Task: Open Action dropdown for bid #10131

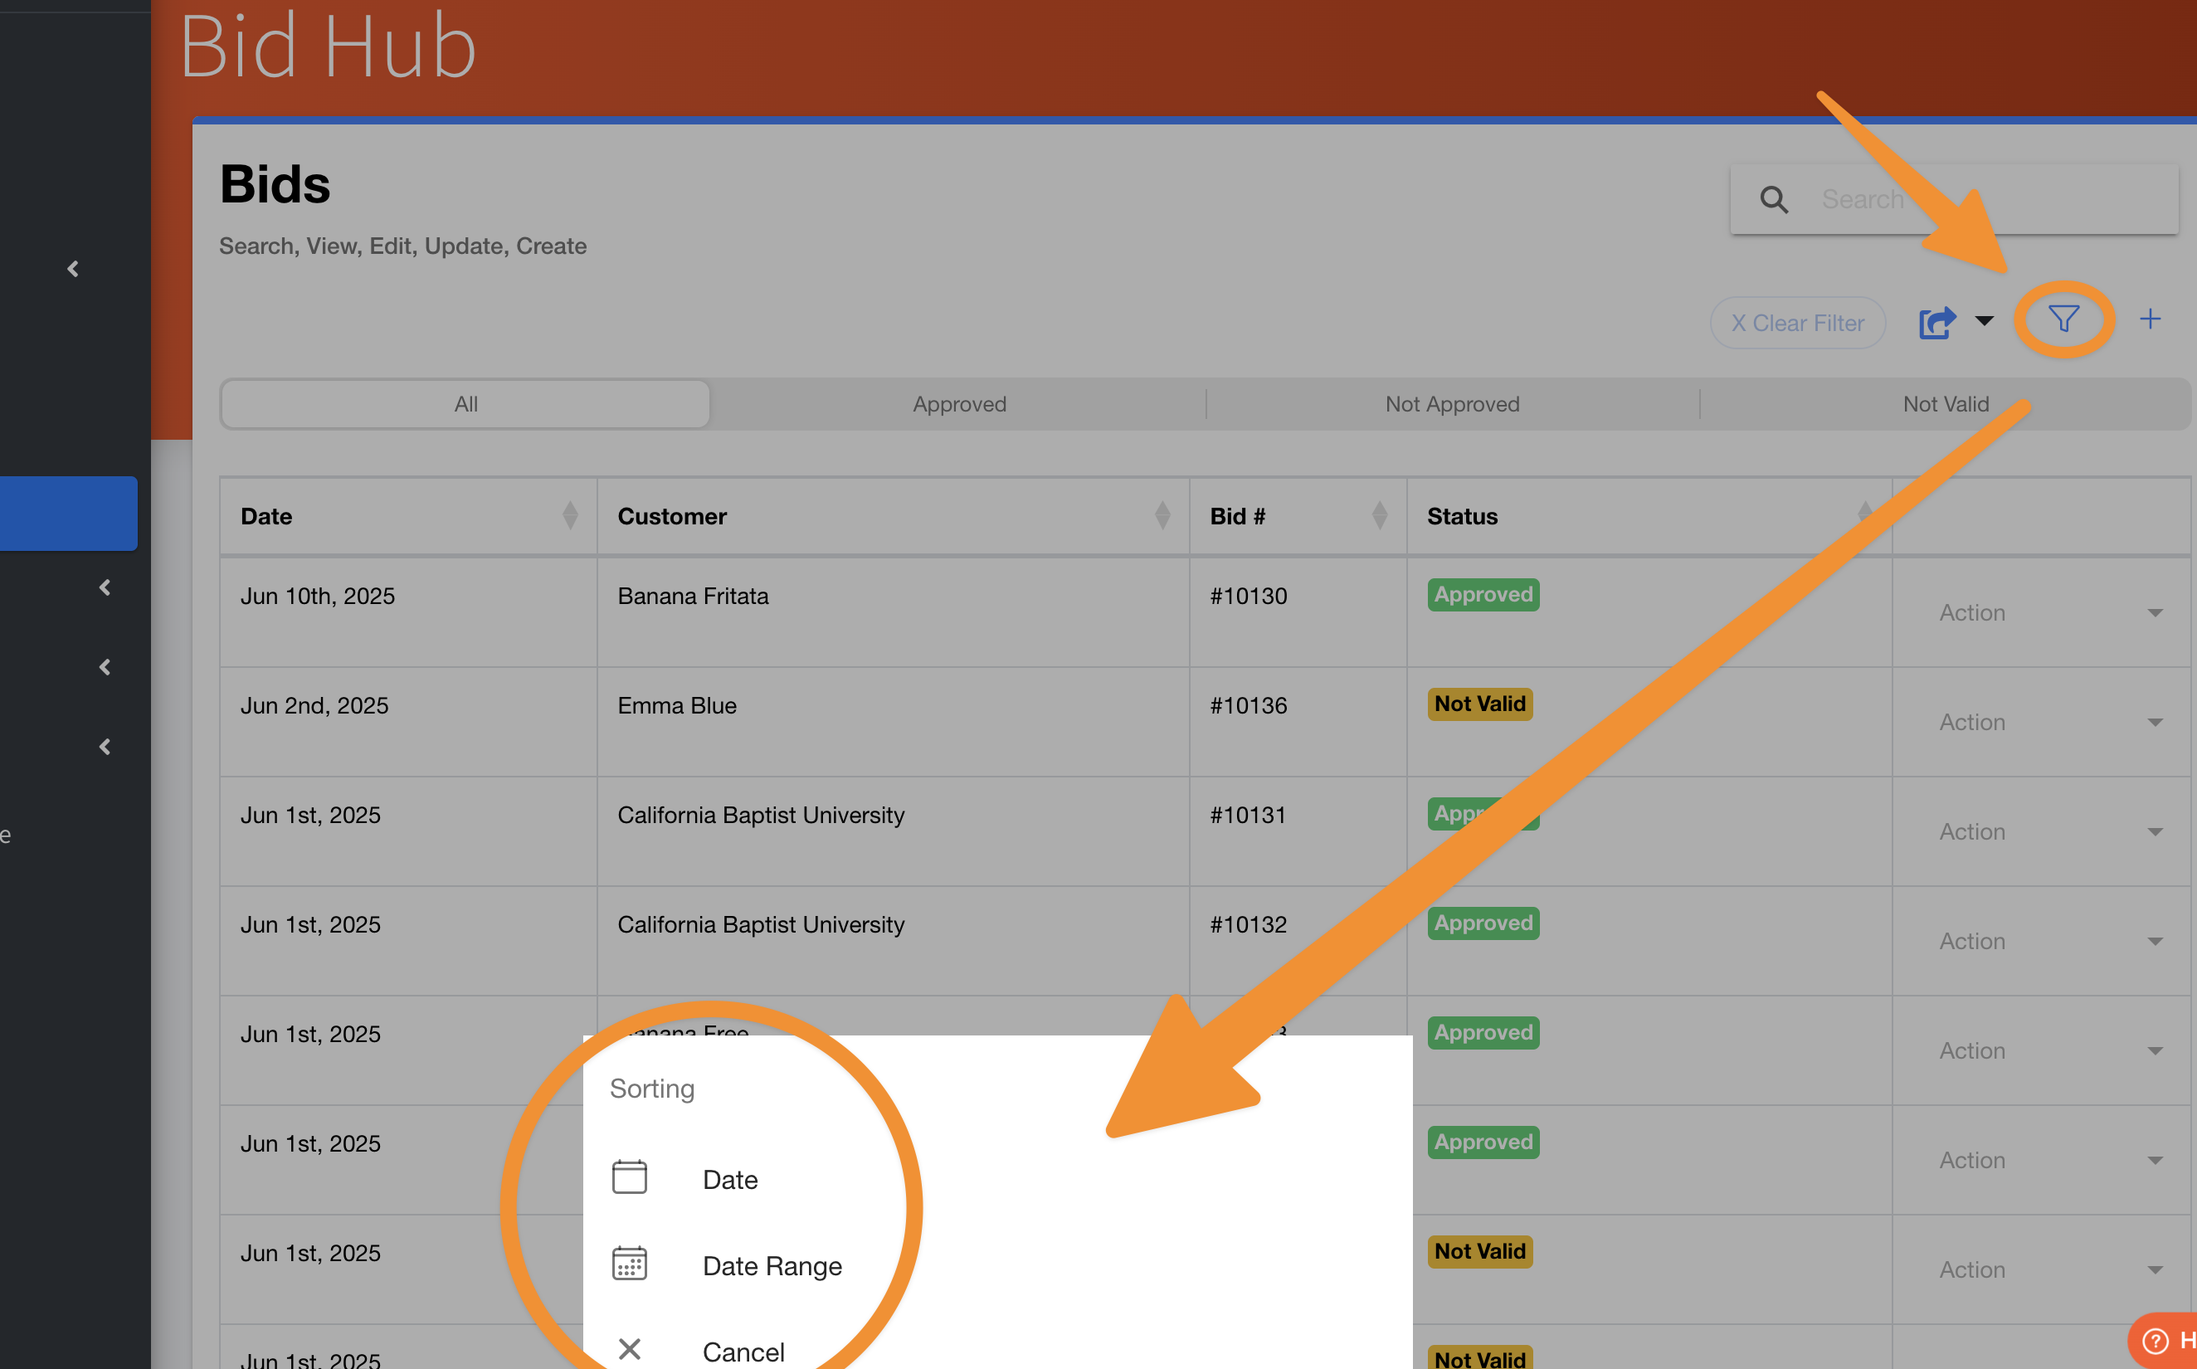Action: pyautogui.click(x=2049, y=832)
